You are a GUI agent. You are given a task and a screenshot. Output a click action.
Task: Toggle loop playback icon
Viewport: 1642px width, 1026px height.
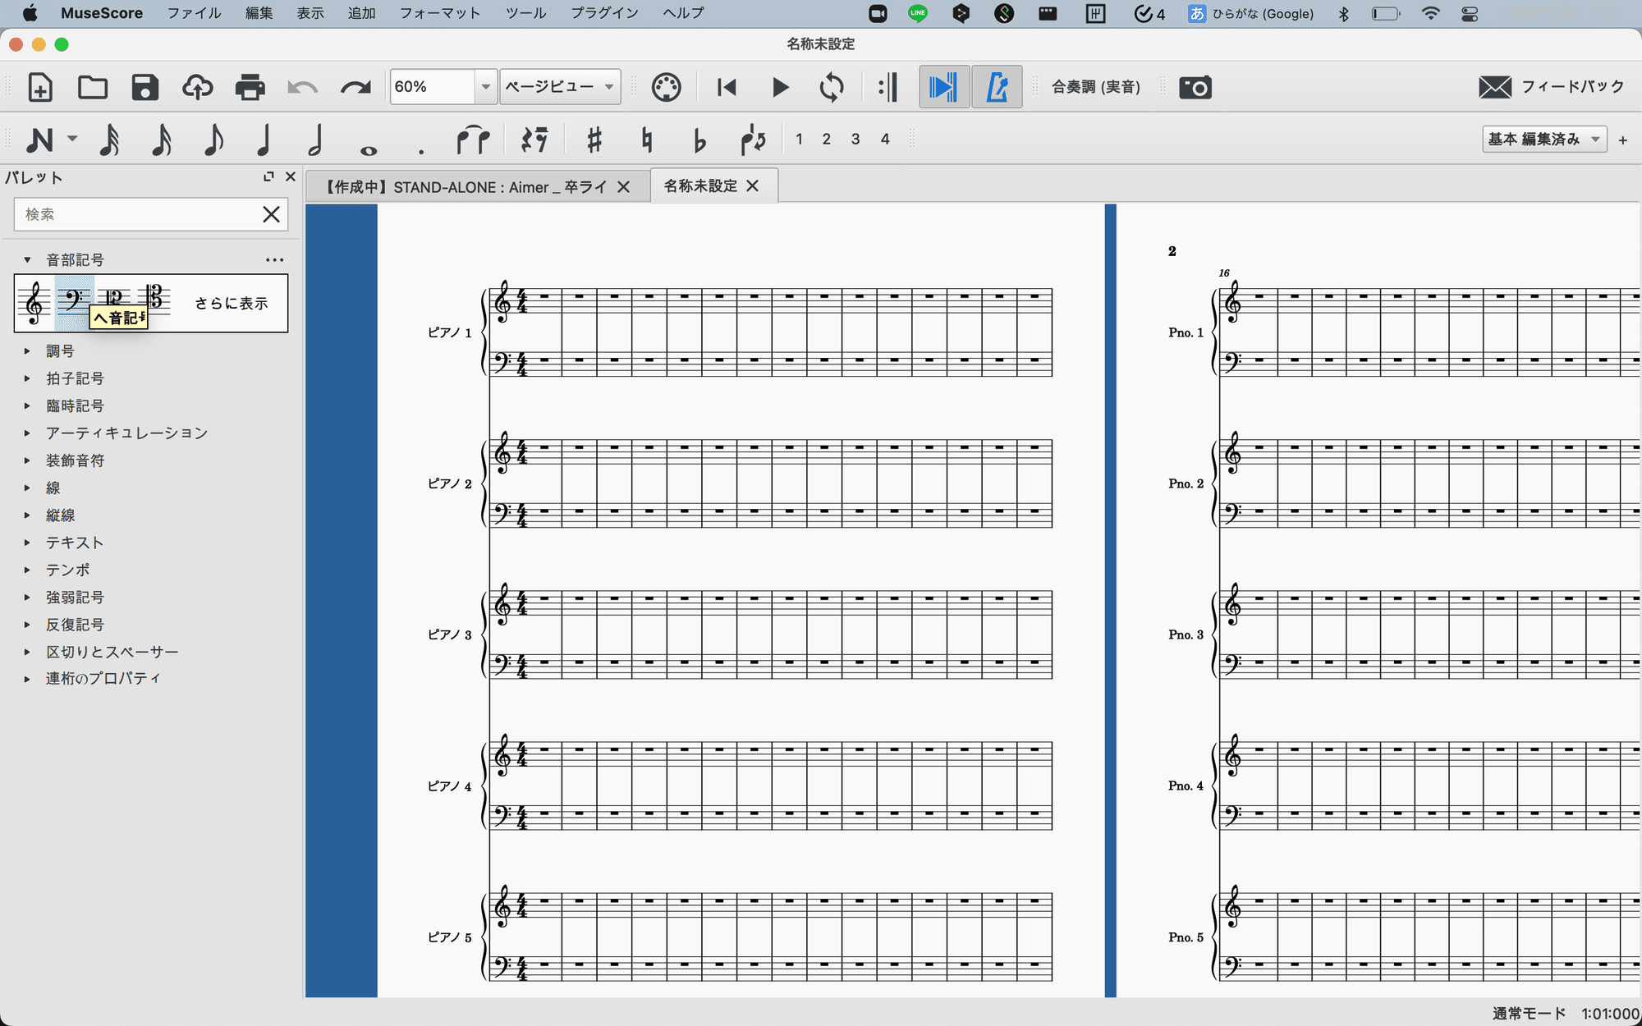point(831,87)
